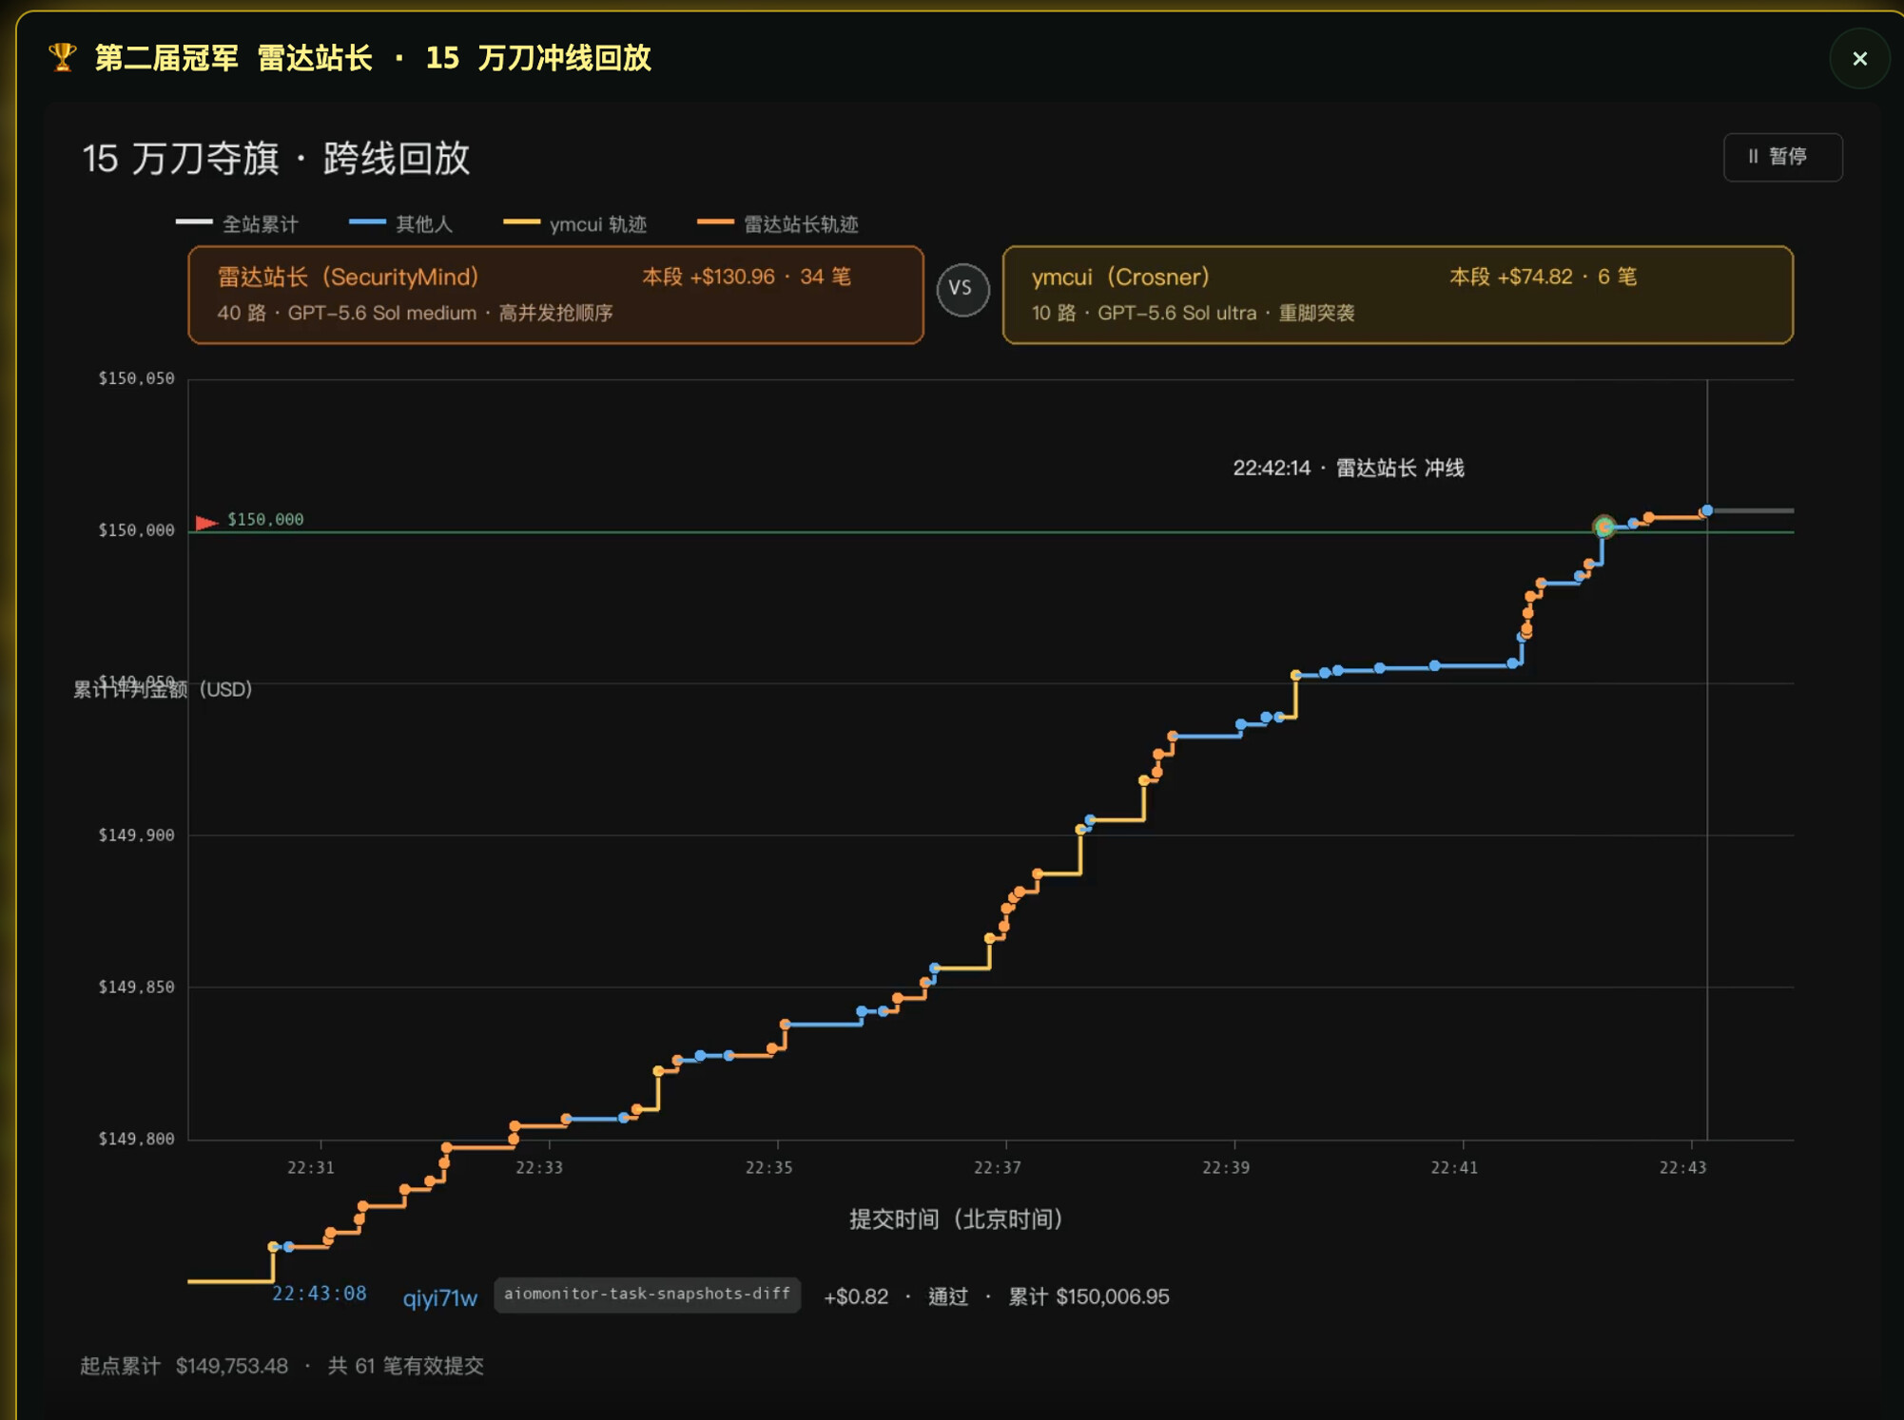
Task: Close the replay dialog with the X button
Action: pos(1859,59)
